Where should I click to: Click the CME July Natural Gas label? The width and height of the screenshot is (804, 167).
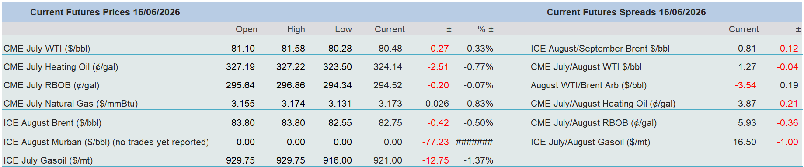click(x=71, y=104)
